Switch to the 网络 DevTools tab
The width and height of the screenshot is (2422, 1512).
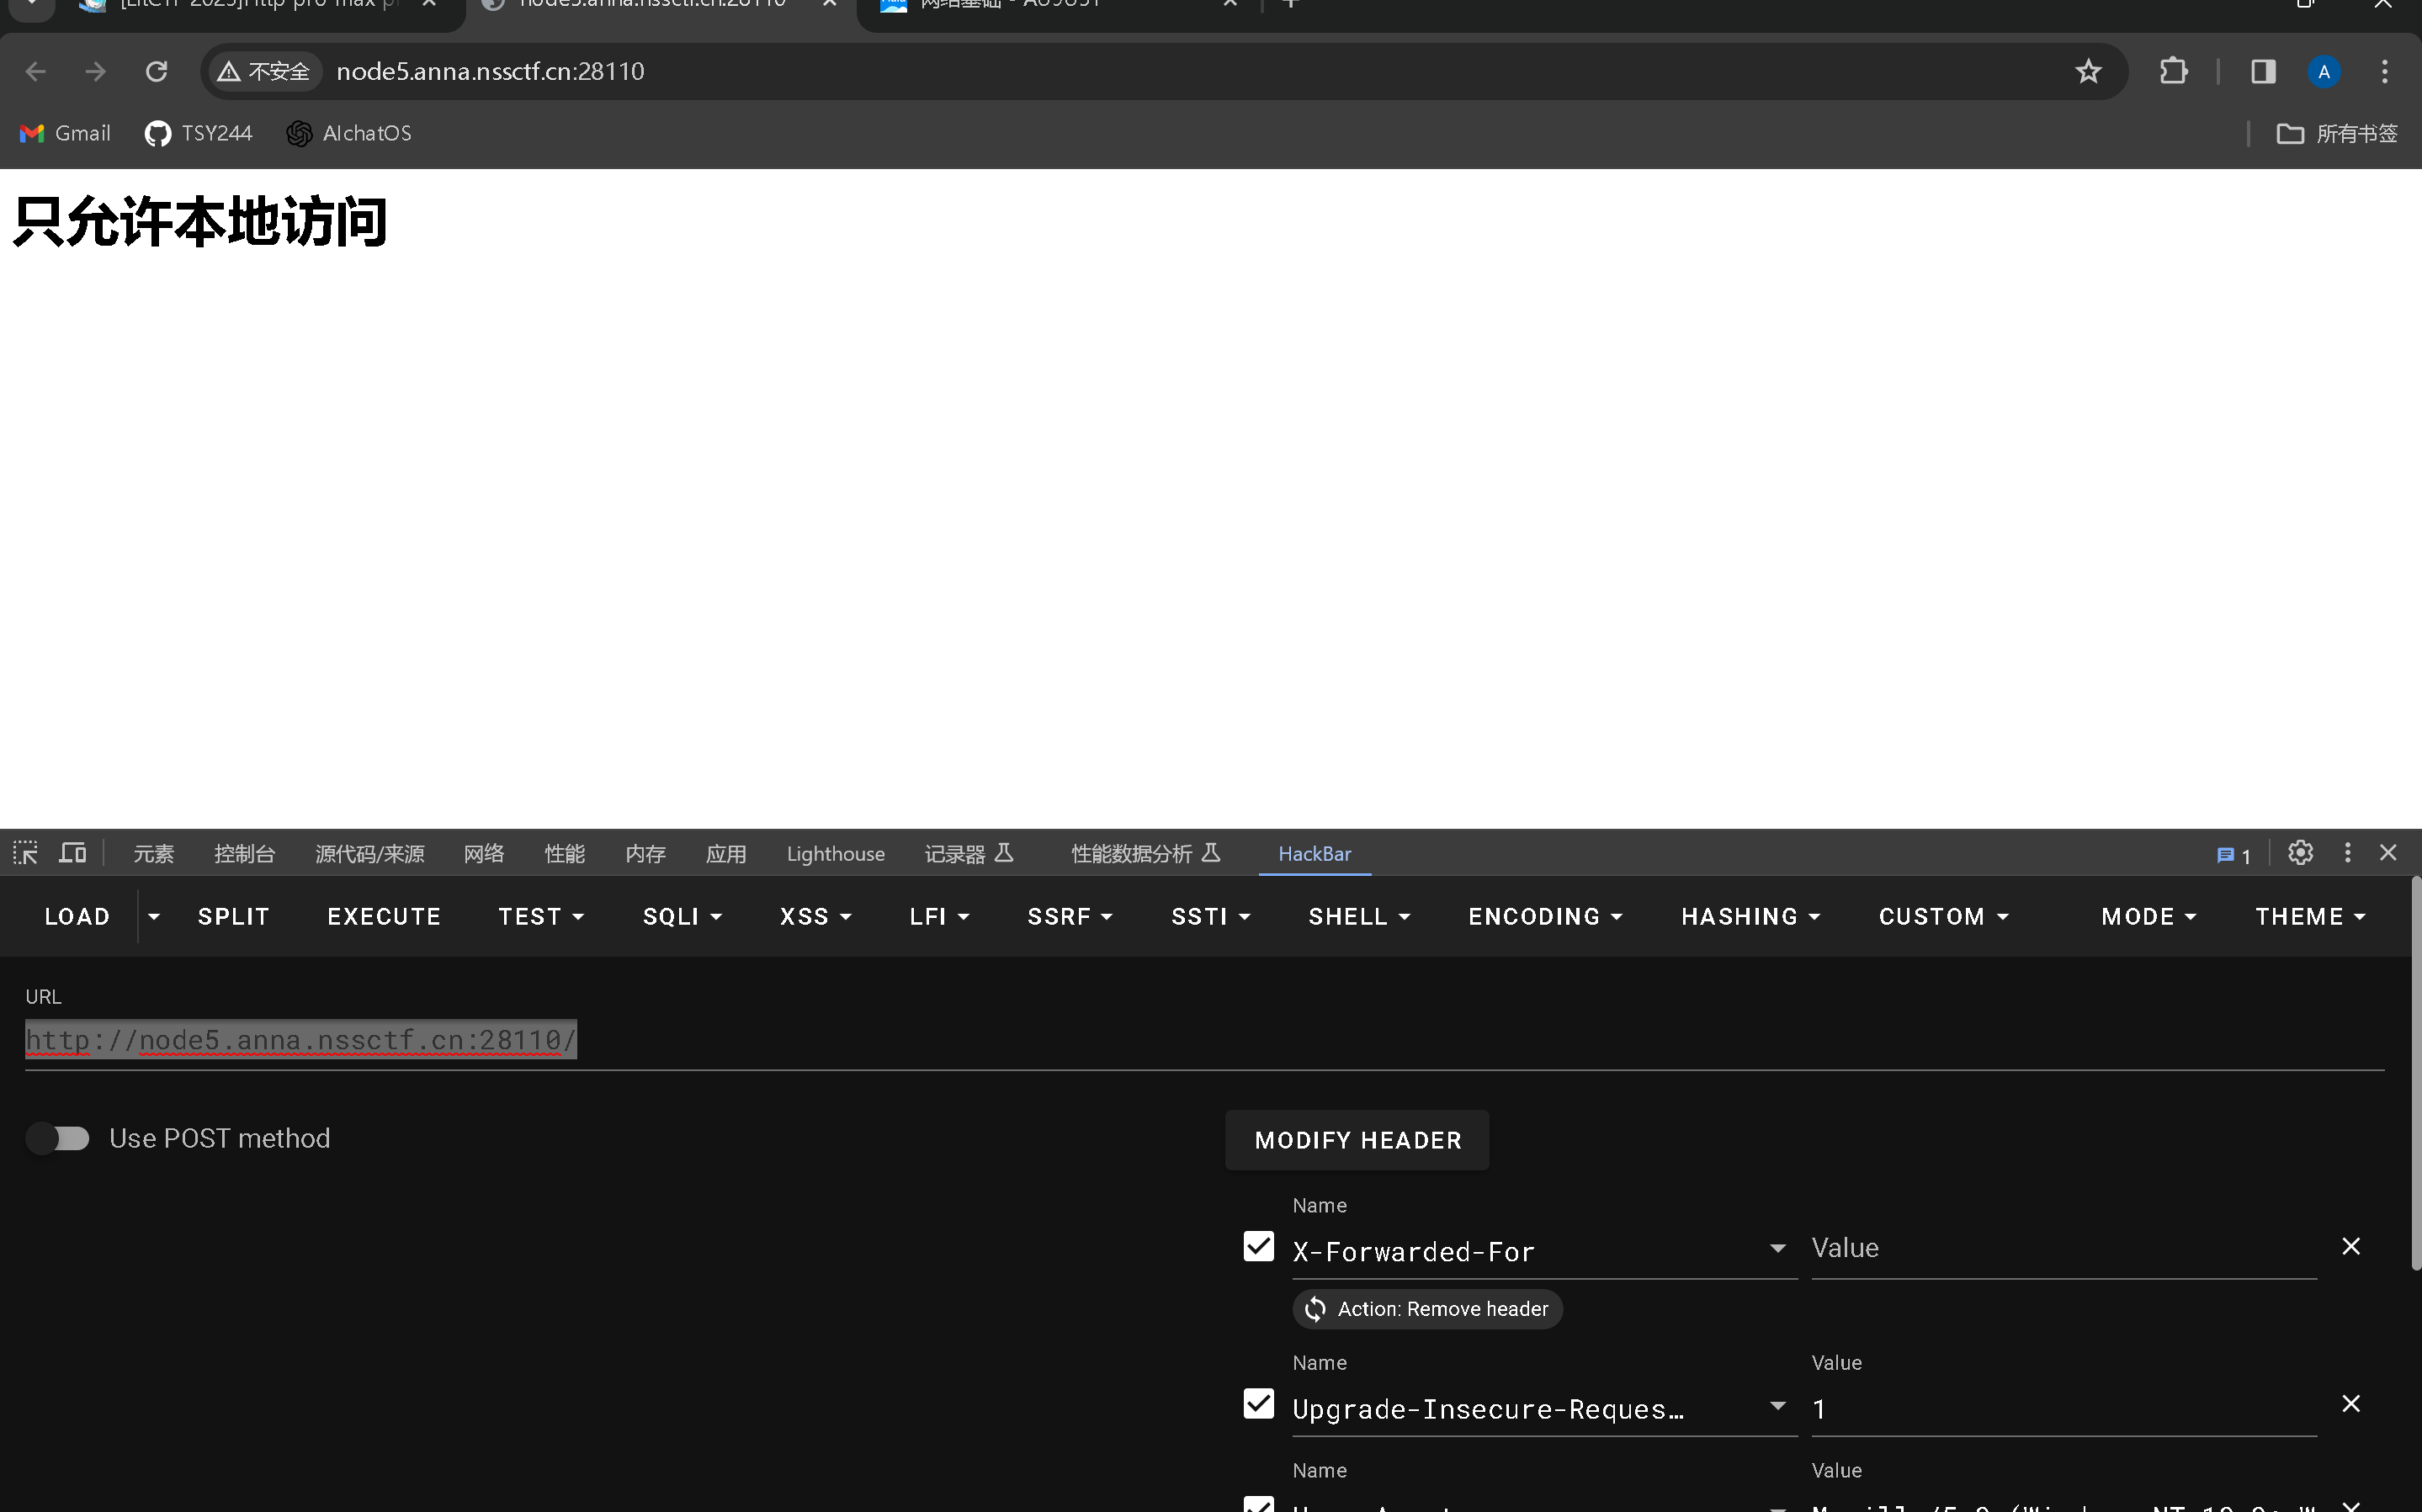(x=484, y=853)
